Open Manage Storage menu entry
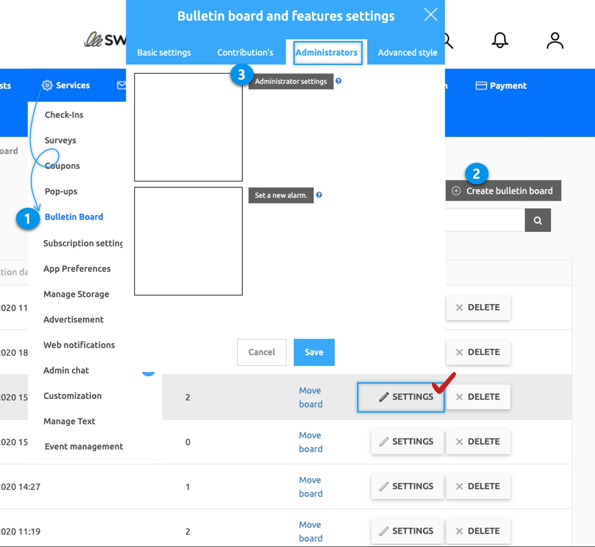The height and width of the screenshot is (547, 595). coord(76,294)
